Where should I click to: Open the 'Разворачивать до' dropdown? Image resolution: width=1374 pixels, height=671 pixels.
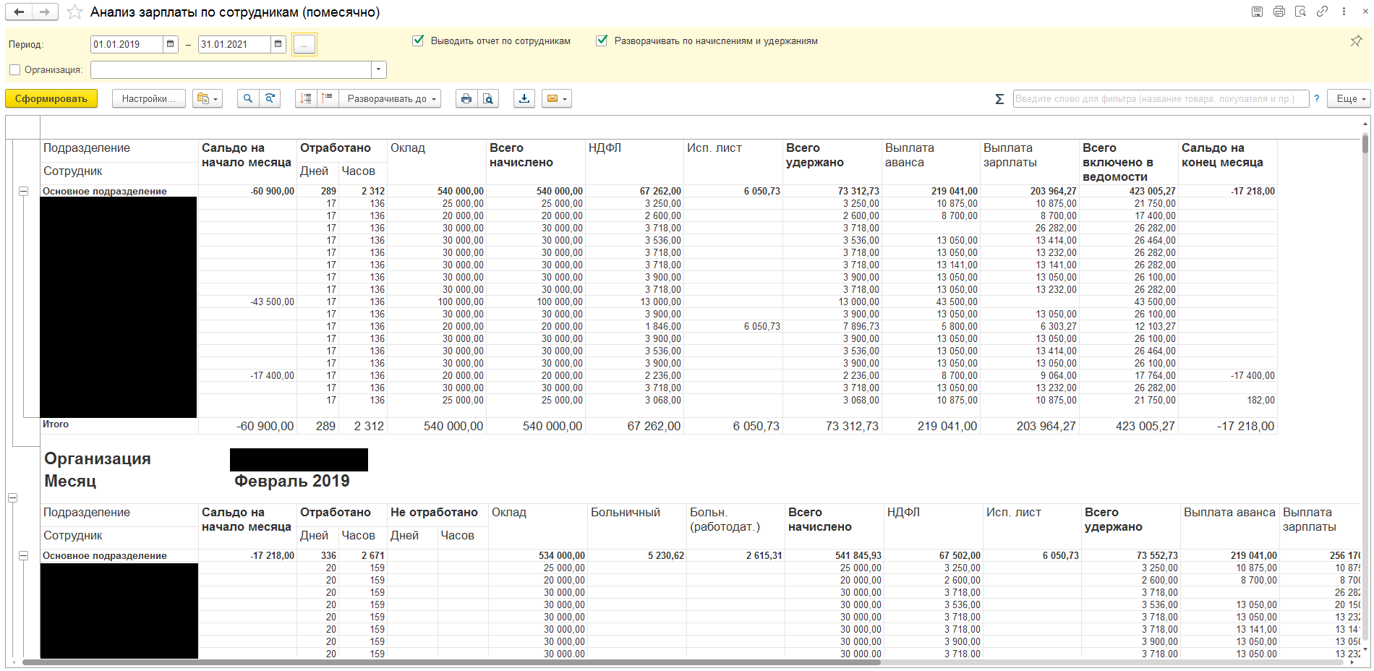pyautogui.click(x=392, y=99)
